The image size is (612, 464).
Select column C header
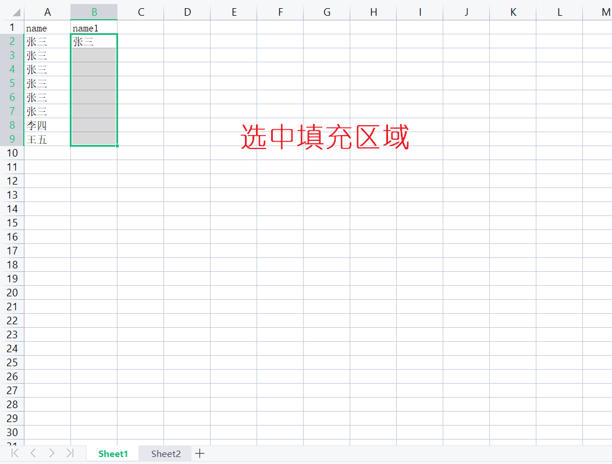click(x=141, y=12)
